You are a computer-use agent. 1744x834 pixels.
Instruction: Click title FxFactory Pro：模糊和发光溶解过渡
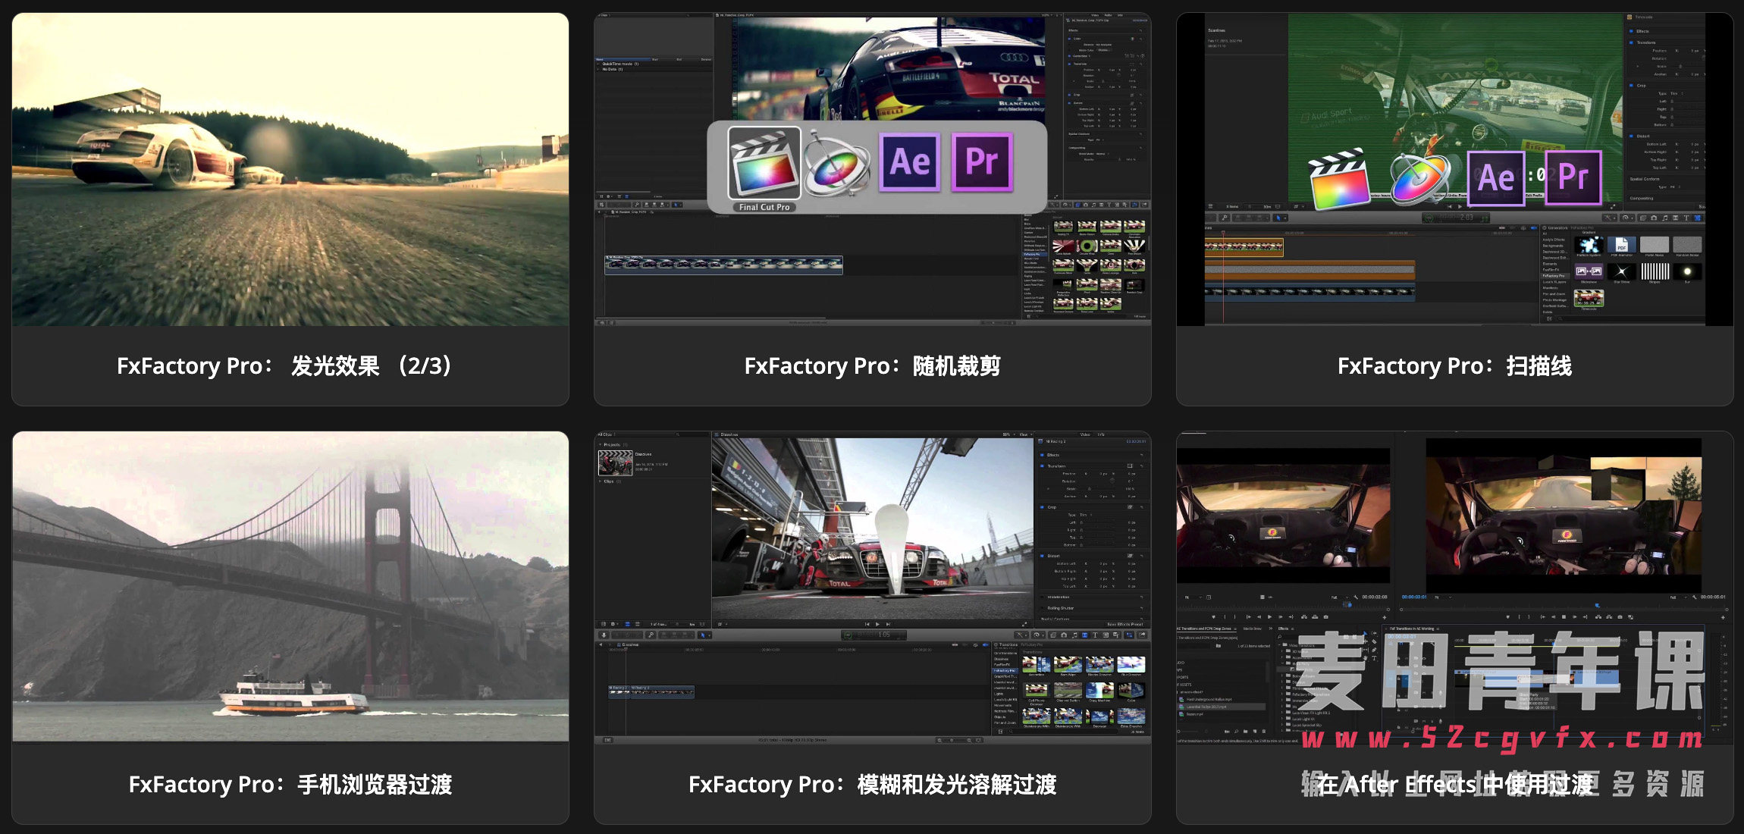coord(872,784)
